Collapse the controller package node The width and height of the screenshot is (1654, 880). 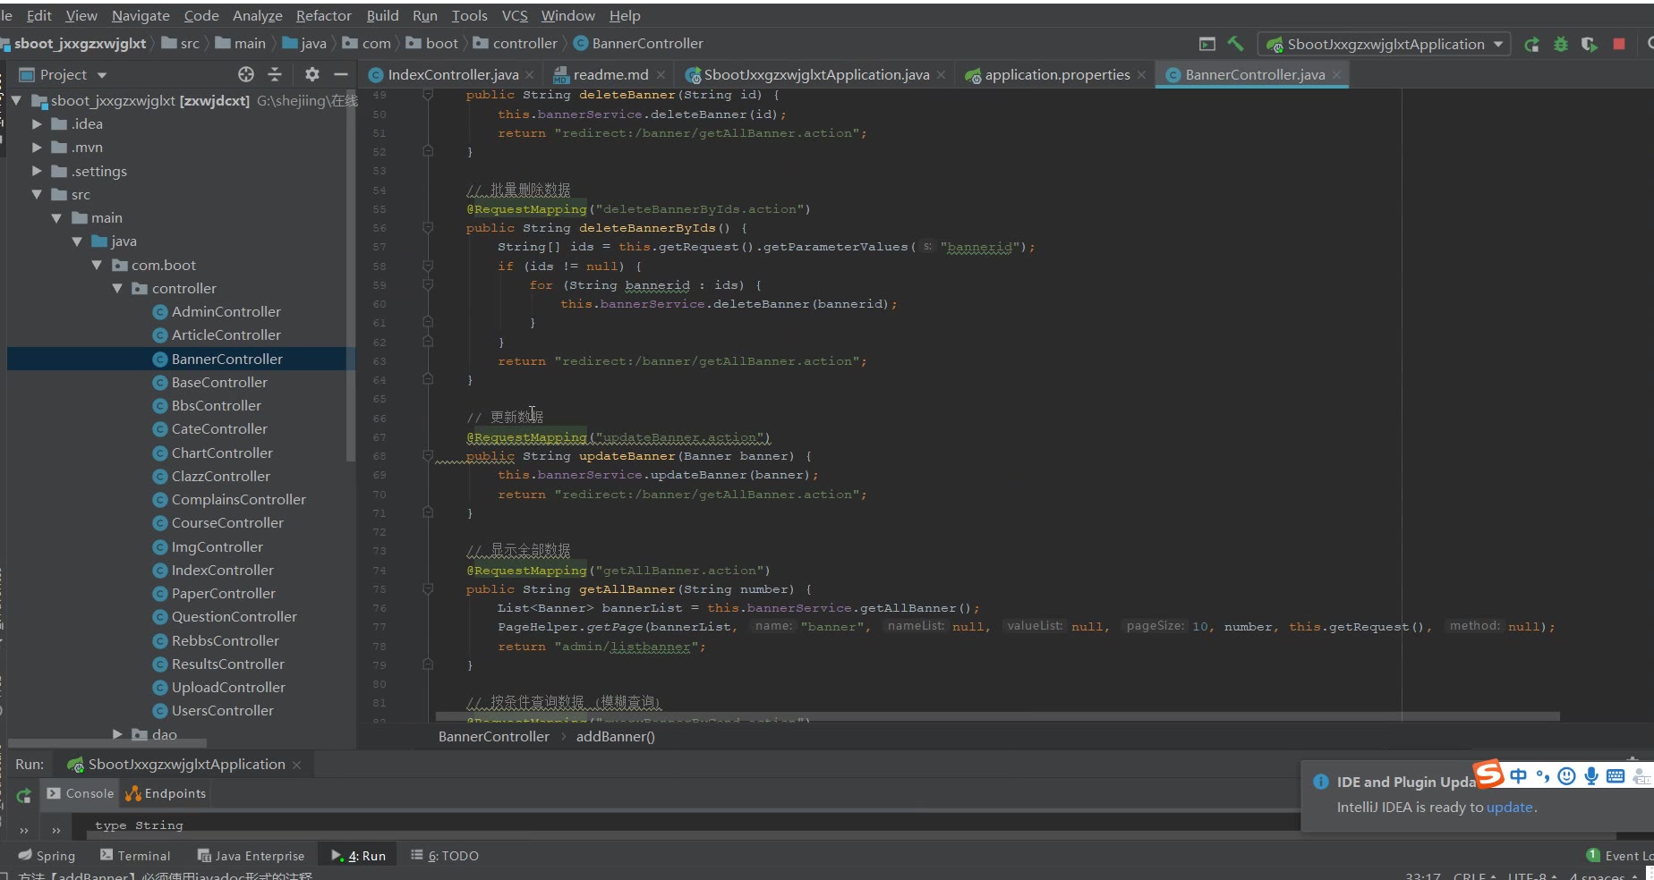(117, 288)
